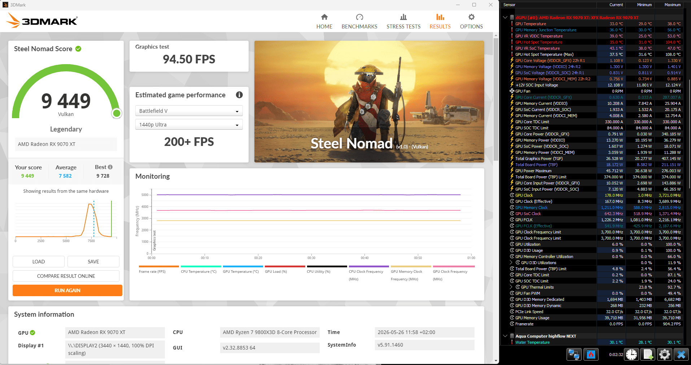Go to the BENCHMARKS tab
This screenshot has width=691, height=365.
[359, 21]
